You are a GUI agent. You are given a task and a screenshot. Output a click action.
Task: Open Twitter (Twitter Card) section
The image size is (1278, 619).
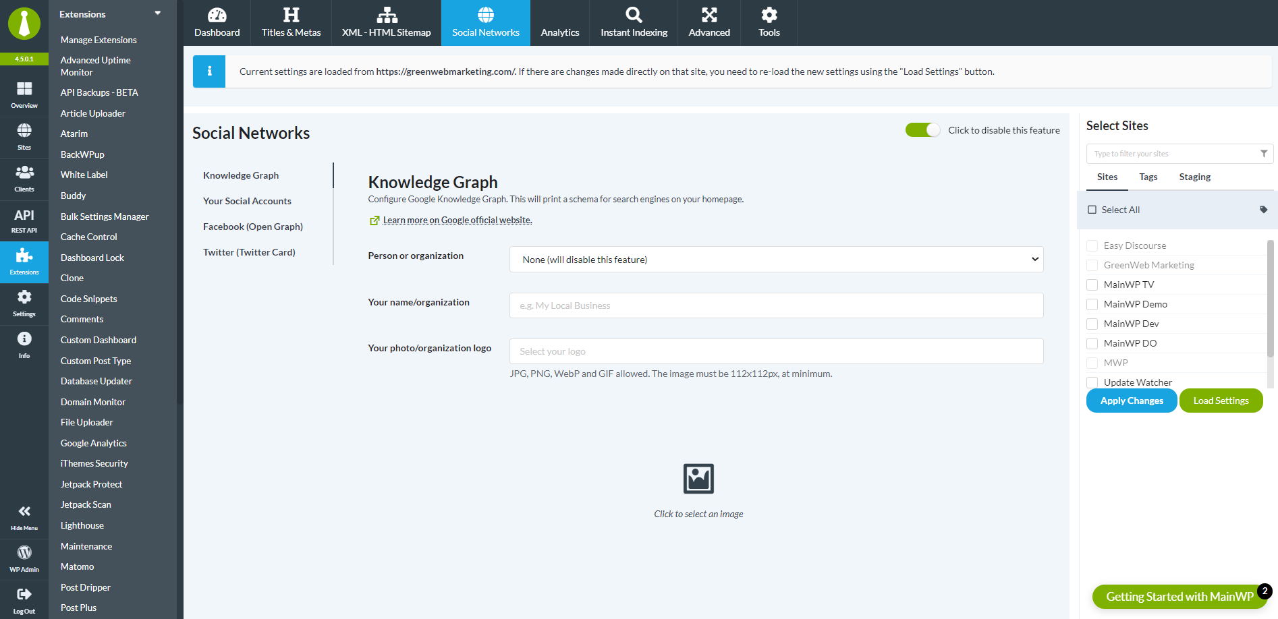pos(249,252)
